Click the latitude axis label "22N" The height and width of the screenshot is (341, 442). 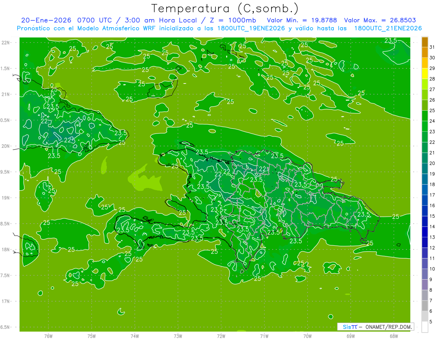(6, 43)
